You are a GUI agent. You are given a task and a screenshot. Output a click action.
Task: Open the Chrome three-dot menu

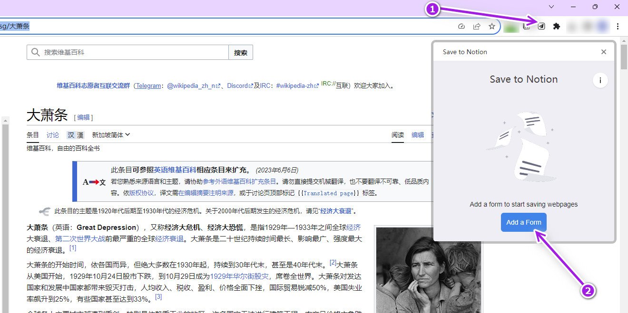(x=618, y=27)
